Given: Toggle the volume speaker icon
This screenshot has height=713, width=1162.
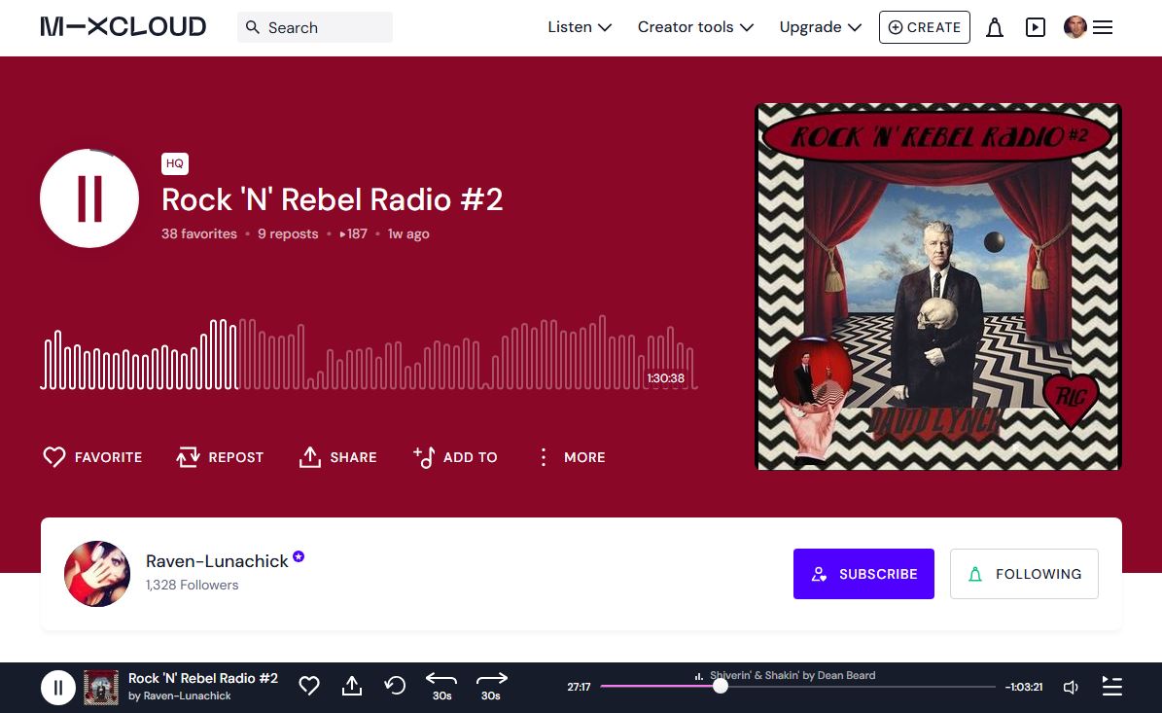Looking at the screenshot, I should pos(1071,687).
